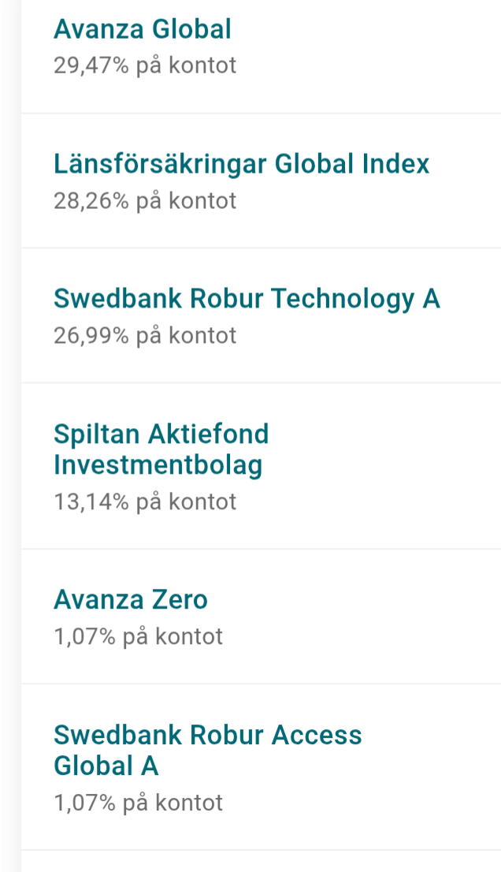501x872 pixels.
Task: Click blank area right of Spiltan Investmentbolag
Action: tap(378, 465)
